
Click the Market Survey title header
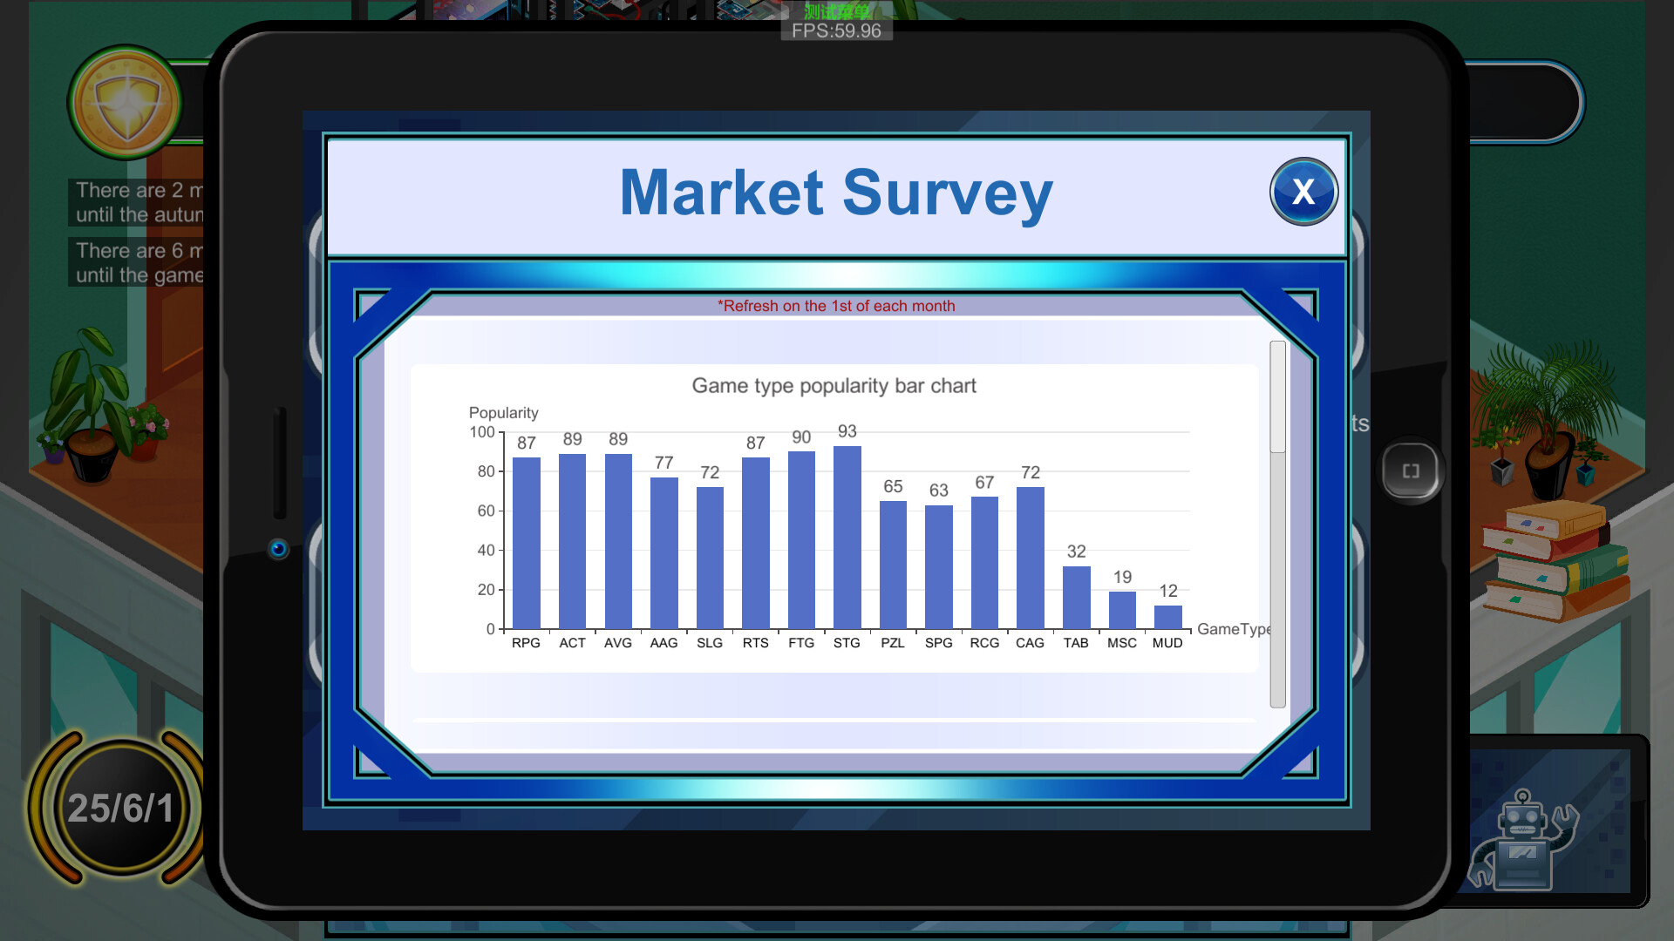(x=835, y=193)
